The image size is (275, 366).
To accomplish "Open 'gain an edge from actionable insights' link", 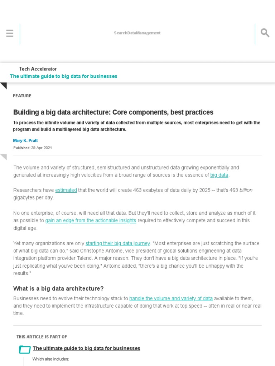I will tap(91, 221).
